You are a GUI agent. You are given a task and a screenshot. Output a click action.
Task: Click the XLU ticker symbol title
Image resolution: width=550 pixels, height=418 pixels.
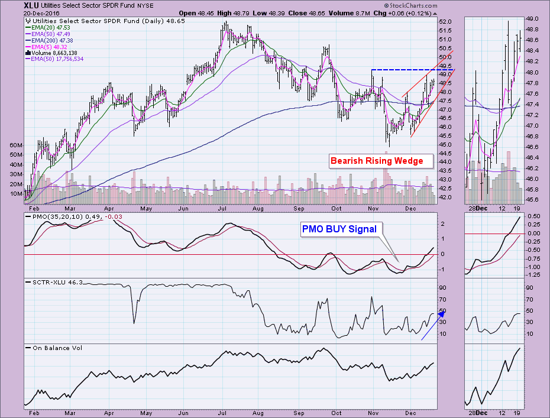tap(31, 5)
